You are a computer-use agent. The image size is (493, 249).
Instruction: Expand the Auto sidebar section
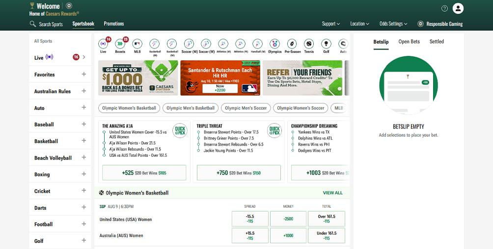(83, 107)
